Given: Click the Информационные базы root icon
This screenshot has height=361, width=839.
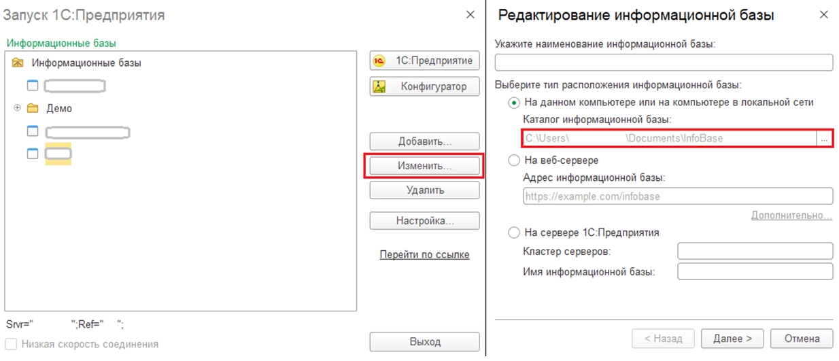Looking at the screenshot, I should tap(18, 63).
